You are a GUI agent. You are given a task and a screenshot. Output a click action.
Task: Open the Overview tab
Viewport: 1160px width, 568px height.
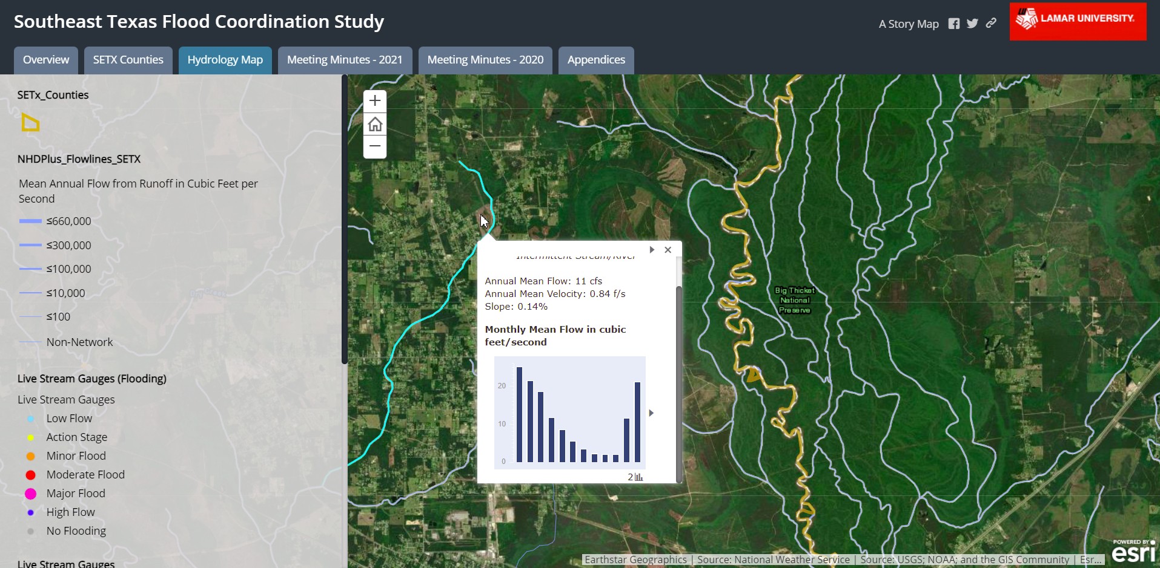[x=46, y=60]
